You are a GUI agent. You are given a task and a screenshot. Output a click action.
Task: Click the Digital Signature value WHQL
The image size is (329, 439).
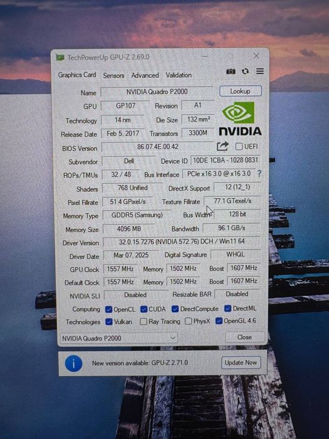coord(236,255)
